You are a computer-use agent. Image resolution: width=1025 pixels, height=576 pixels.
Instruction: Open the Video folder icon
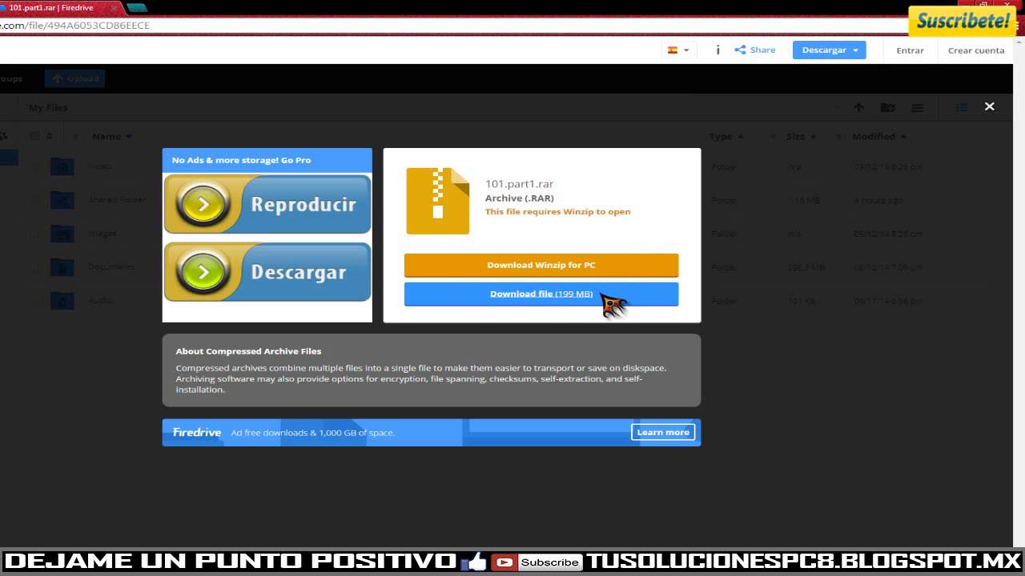62,166
